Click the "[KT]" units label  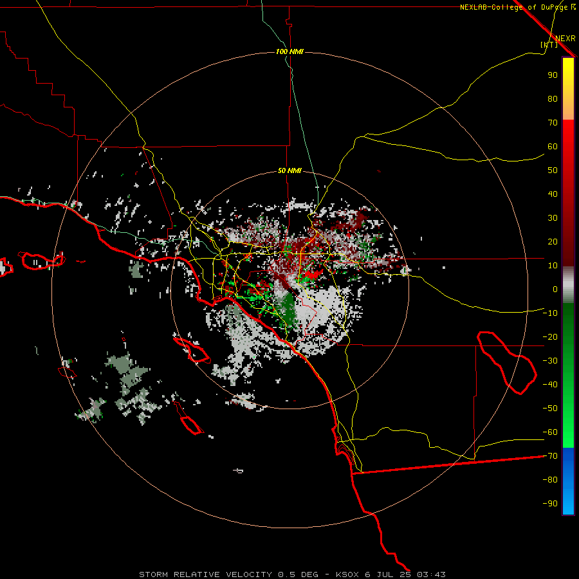(x=549, y=44)
